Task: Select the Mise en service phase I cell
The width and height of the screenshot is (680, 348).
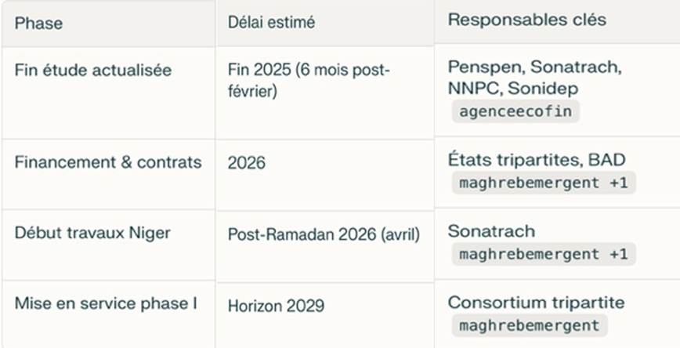Action: (x=106, y=304)
